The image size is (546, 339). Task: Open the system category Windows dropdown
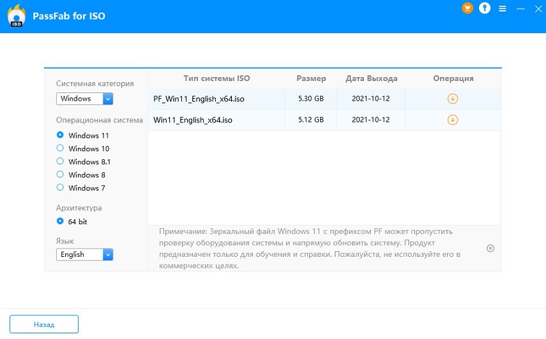point(85,99)
